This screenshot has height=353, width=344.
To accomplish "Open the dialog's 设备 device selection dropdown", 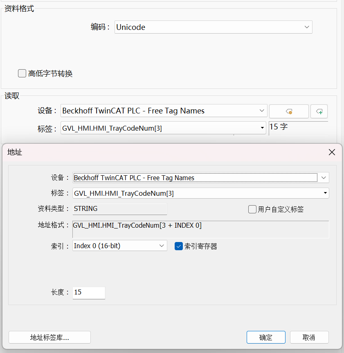I will tap(324, 177).
